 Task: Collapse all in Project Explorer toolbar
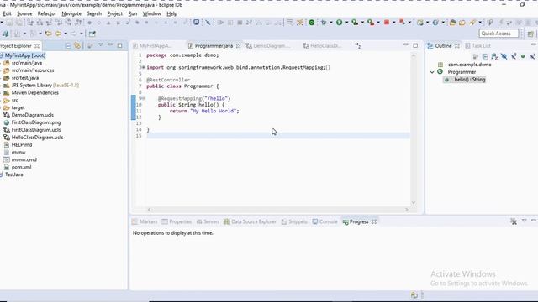pyautogui.click(x=68, y=46)
